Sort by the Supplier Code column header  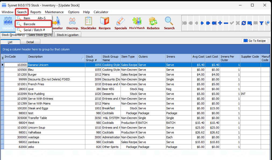coord(251,58)
